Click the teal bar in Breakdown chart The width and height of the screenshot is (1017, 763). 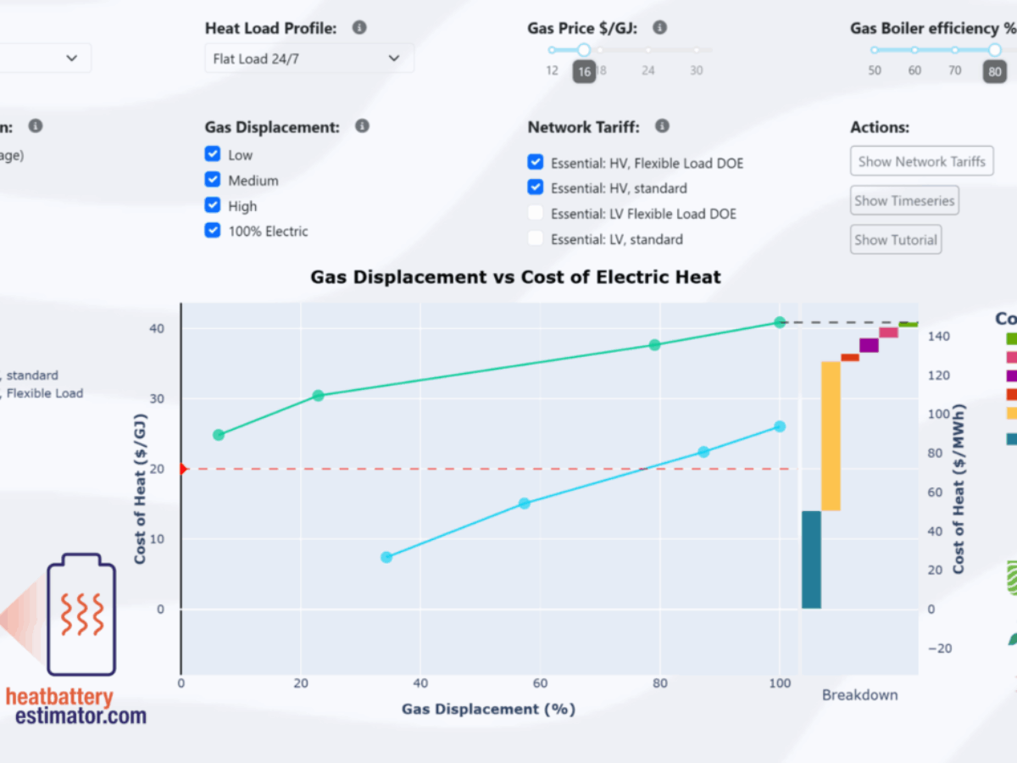pos(811,560)
